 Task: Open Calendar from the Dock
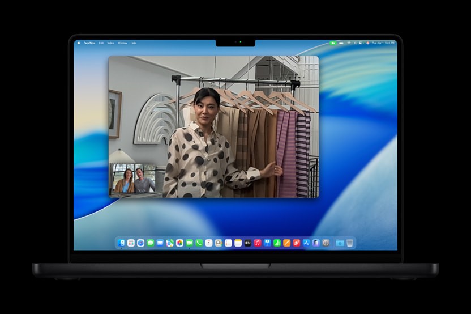tap(209, 243)
